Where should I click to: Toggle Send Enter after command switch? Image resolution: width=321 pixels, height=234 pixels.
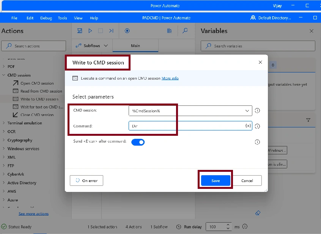(x=138, y=142)
